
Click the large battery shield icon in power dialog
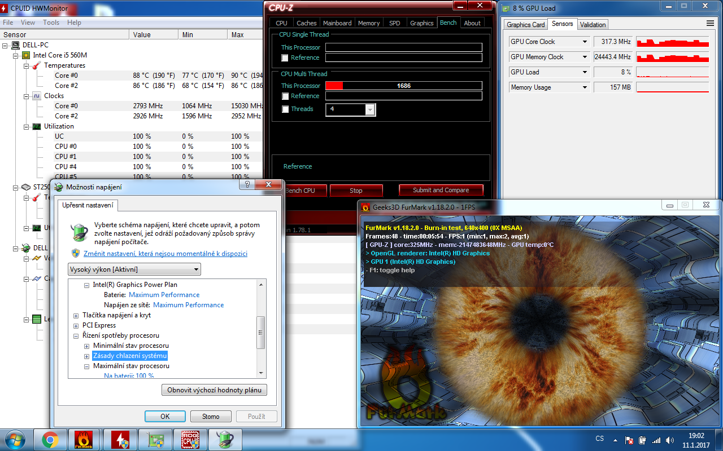(80, 232)
